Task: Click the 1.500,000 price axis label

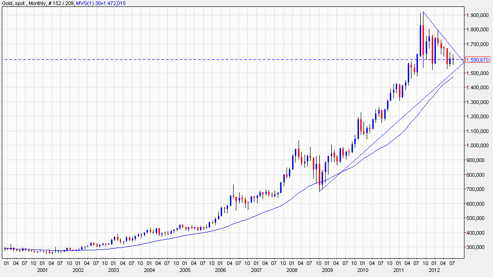Action: tap(478, 73)
